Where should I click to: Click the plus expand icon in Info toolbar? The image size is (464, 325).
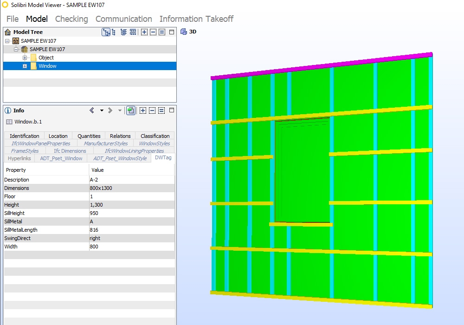click(143, 110)
